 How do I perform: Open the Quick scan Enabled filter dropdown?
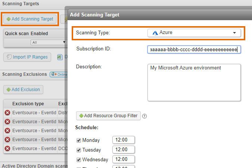coord(49,43)
